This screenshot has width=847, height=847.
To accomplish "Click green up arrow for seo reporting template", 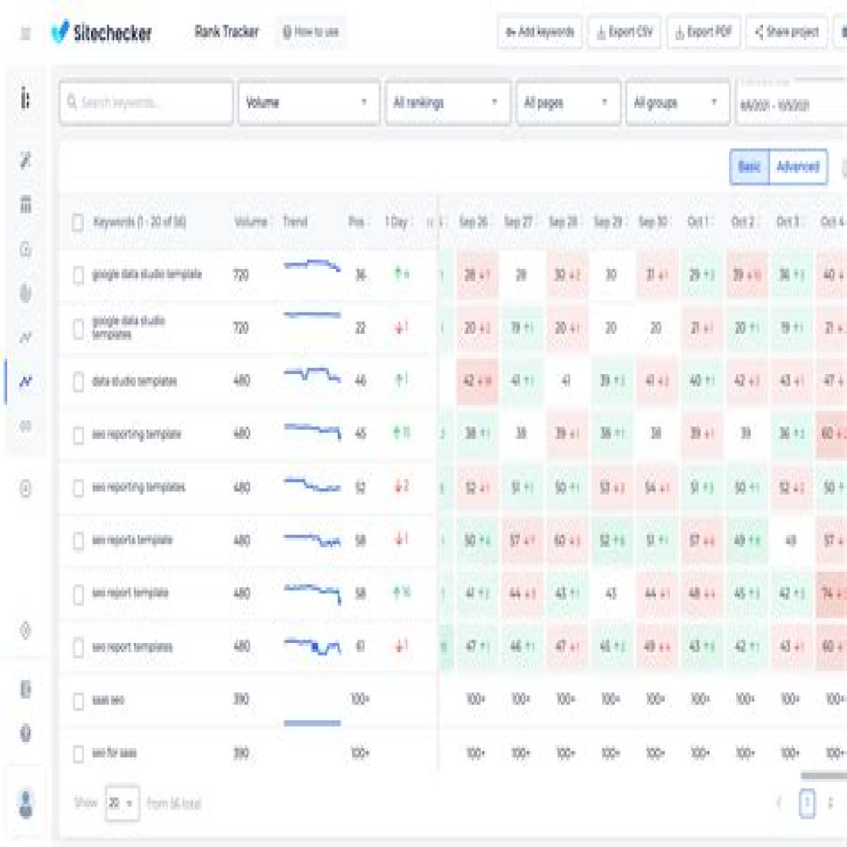I will pos(397,432).
